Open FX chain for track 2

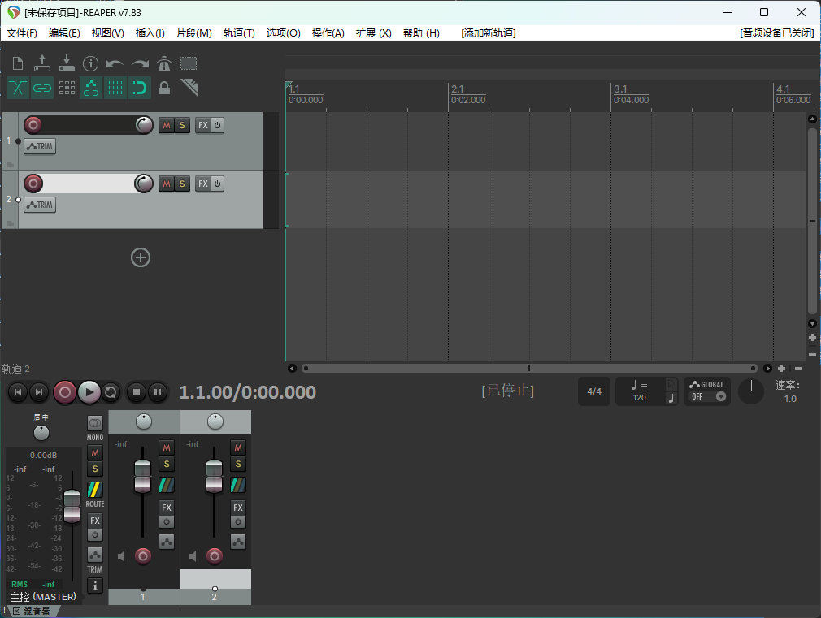coord(203,184)
